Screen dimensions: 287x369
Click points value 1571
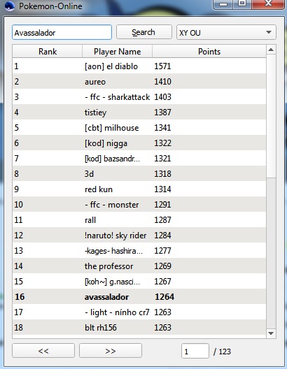[x=162, y=66]
